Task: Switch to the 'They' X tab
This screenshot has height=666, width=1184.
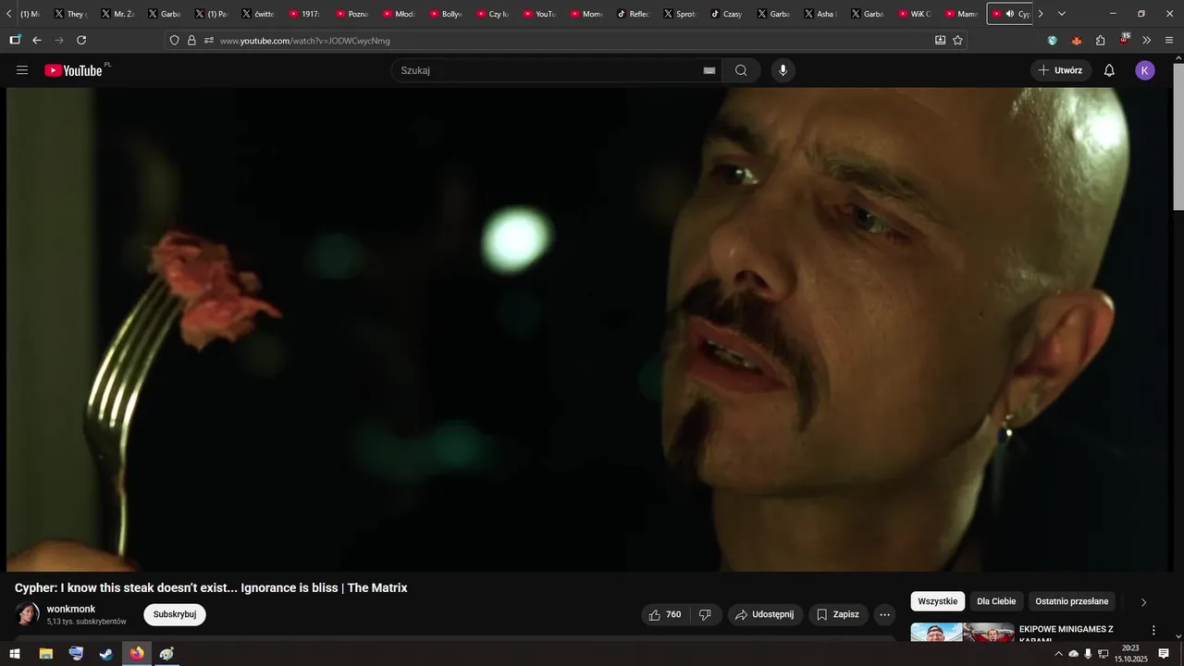Action: pyautogui.click(x=69, y=14)
